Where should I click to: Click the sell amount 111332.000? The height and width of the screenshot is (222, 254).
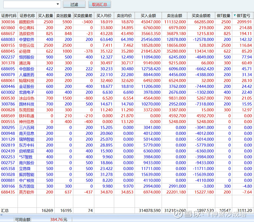175,22
